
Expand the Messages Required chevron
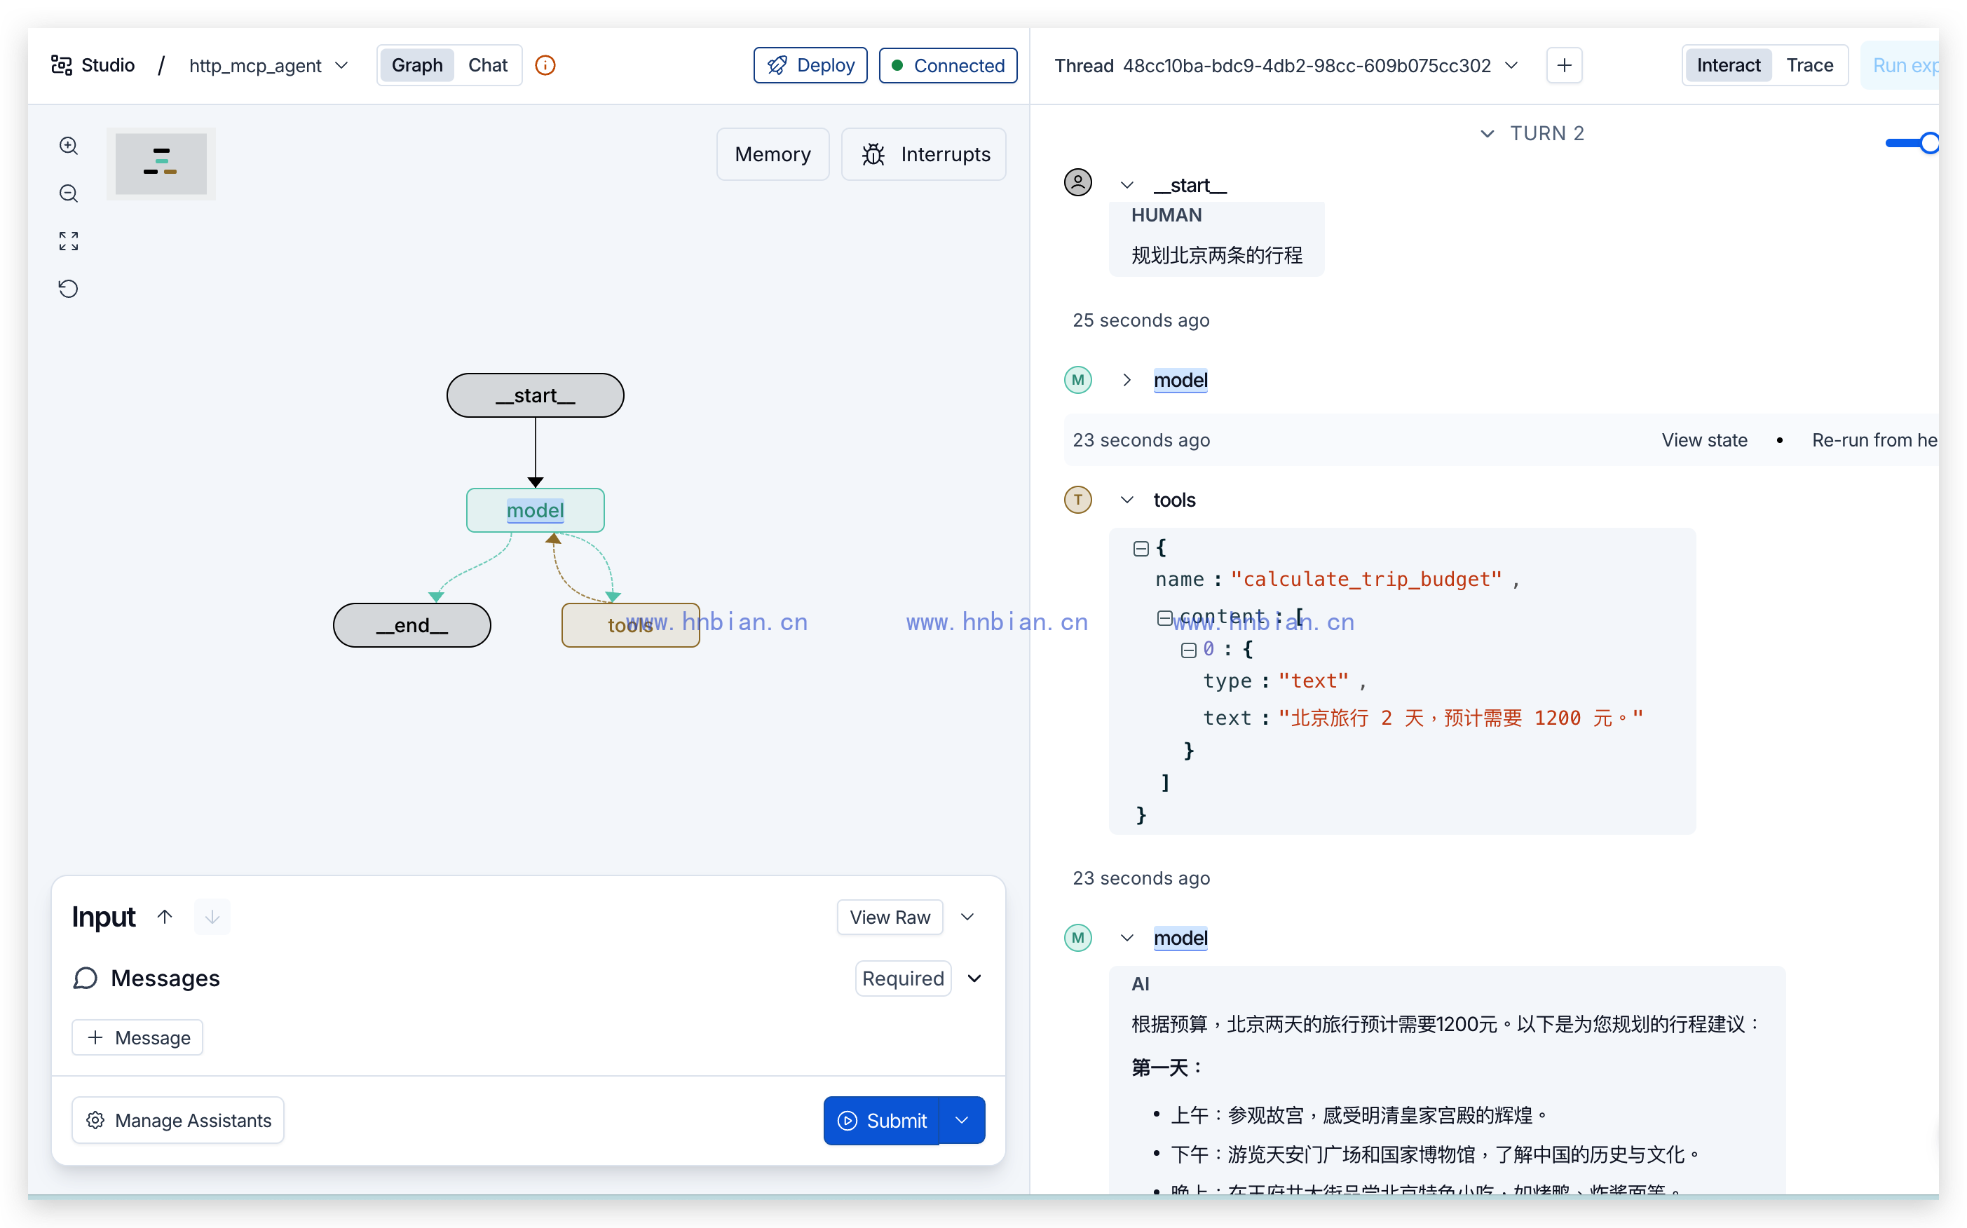(x=974, y=978)
